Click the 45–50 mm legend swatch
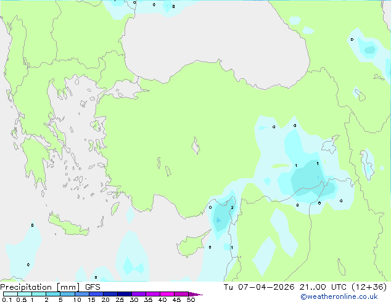The width and height of the screenshot is (391, 302). 181,294
